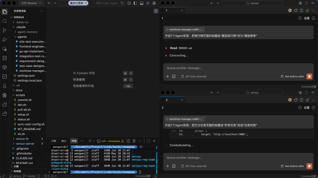Open the new-terminal profile dropdown arrow
This screenshot has width=318, height=178.
tap(94, 141)
